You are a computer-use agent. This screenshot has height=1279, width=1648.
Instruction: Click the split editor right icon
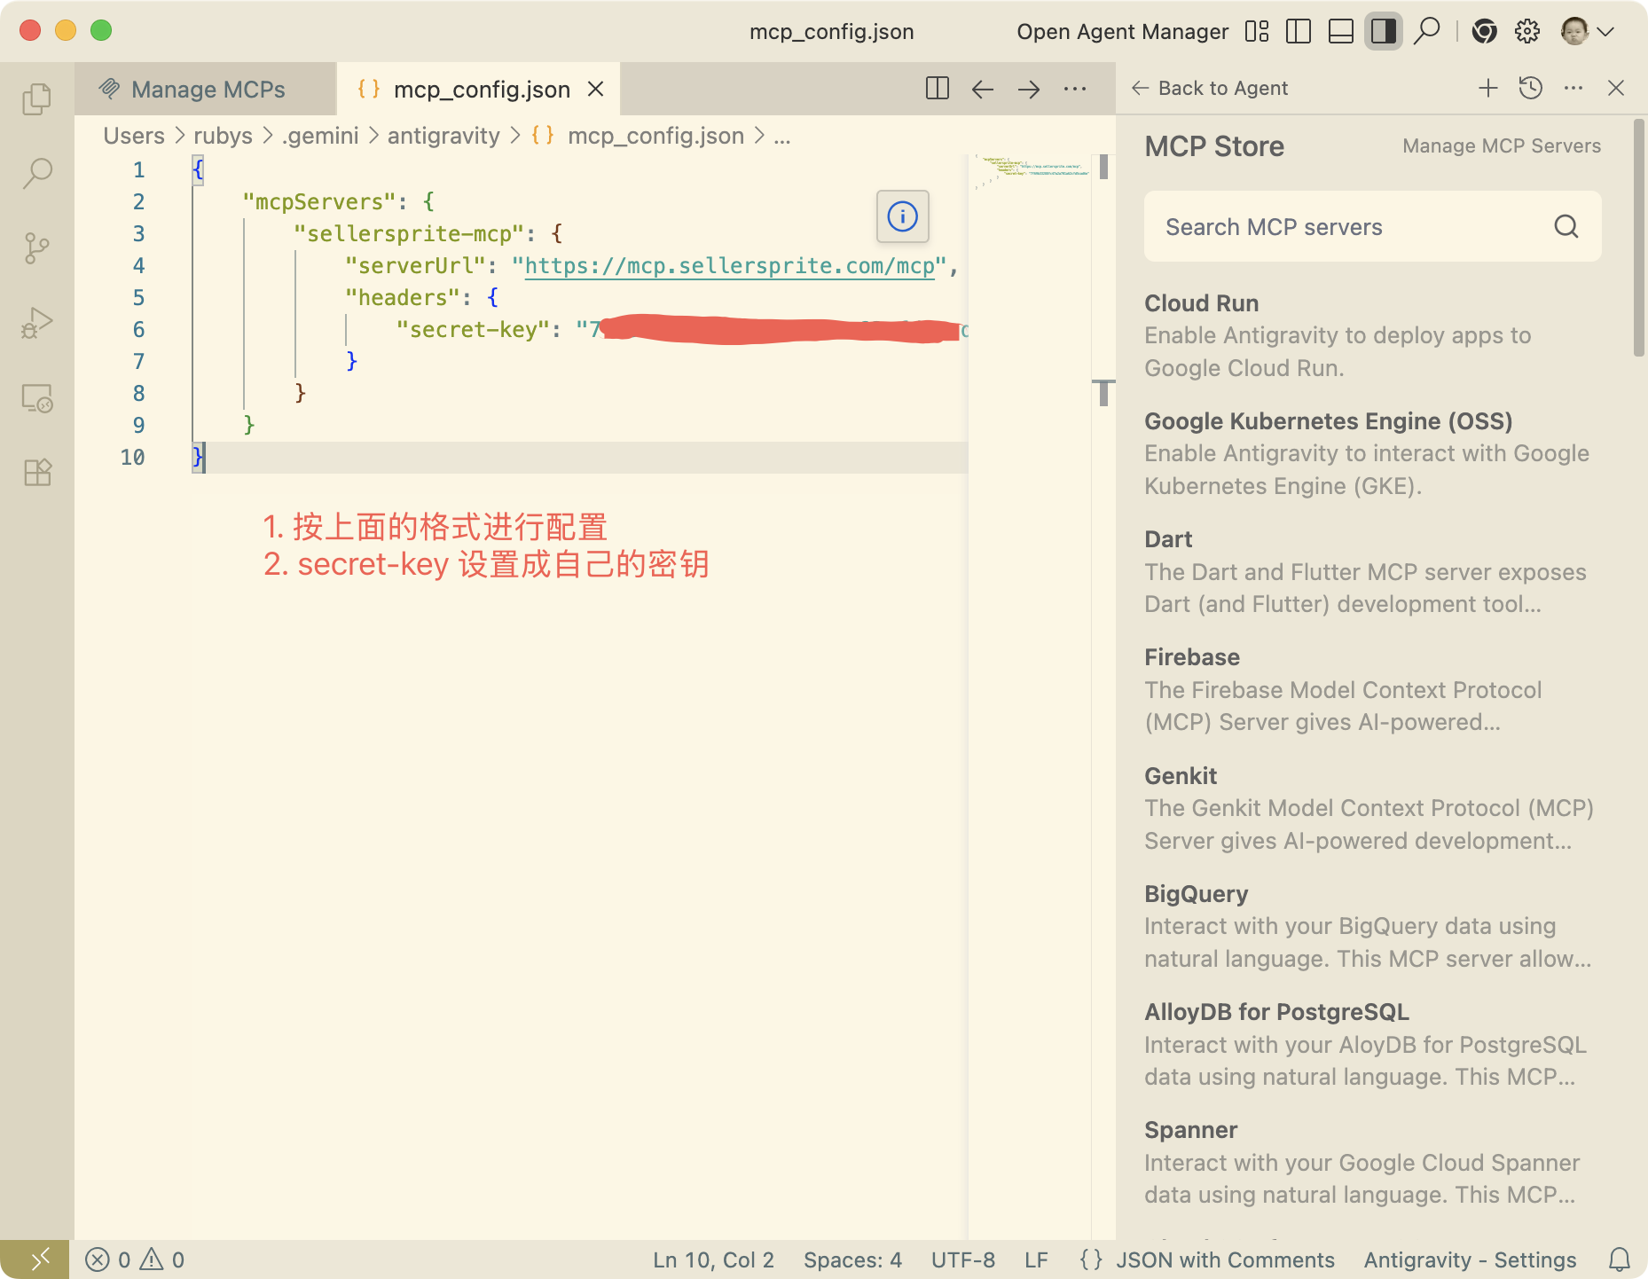[x=937, y=89]
